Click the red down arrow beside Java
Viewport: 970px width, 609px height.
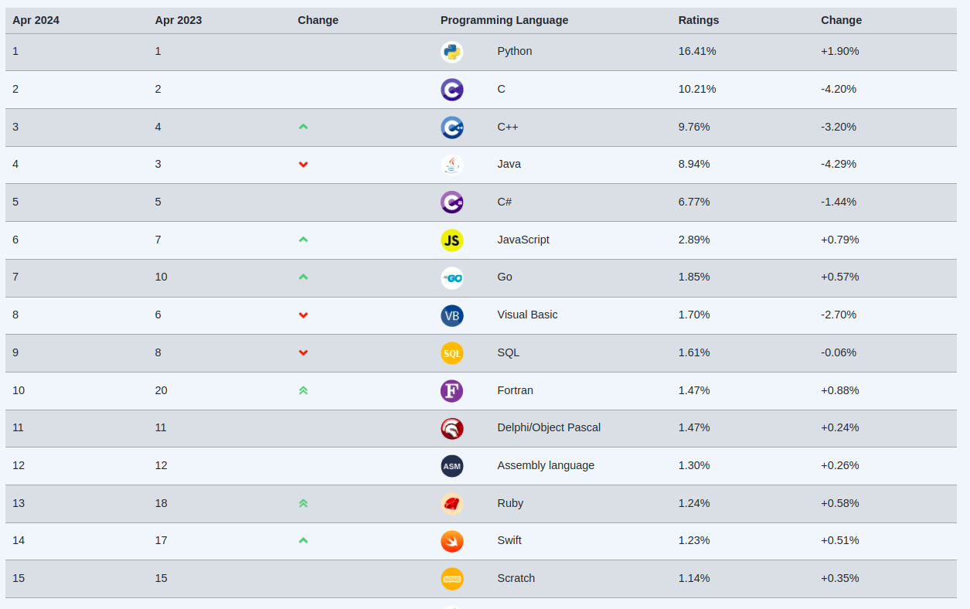point(303,165)
